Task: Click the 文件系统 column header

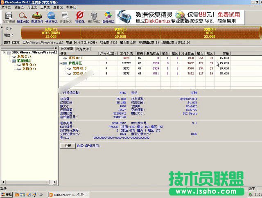Action: (x=126, y=54)
